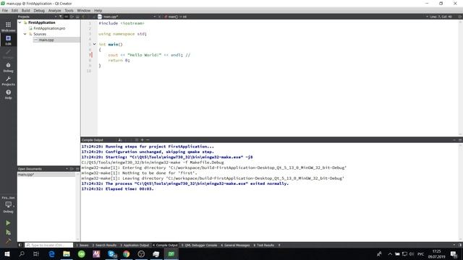Open the output panes selector arrows

pos(279,245)
